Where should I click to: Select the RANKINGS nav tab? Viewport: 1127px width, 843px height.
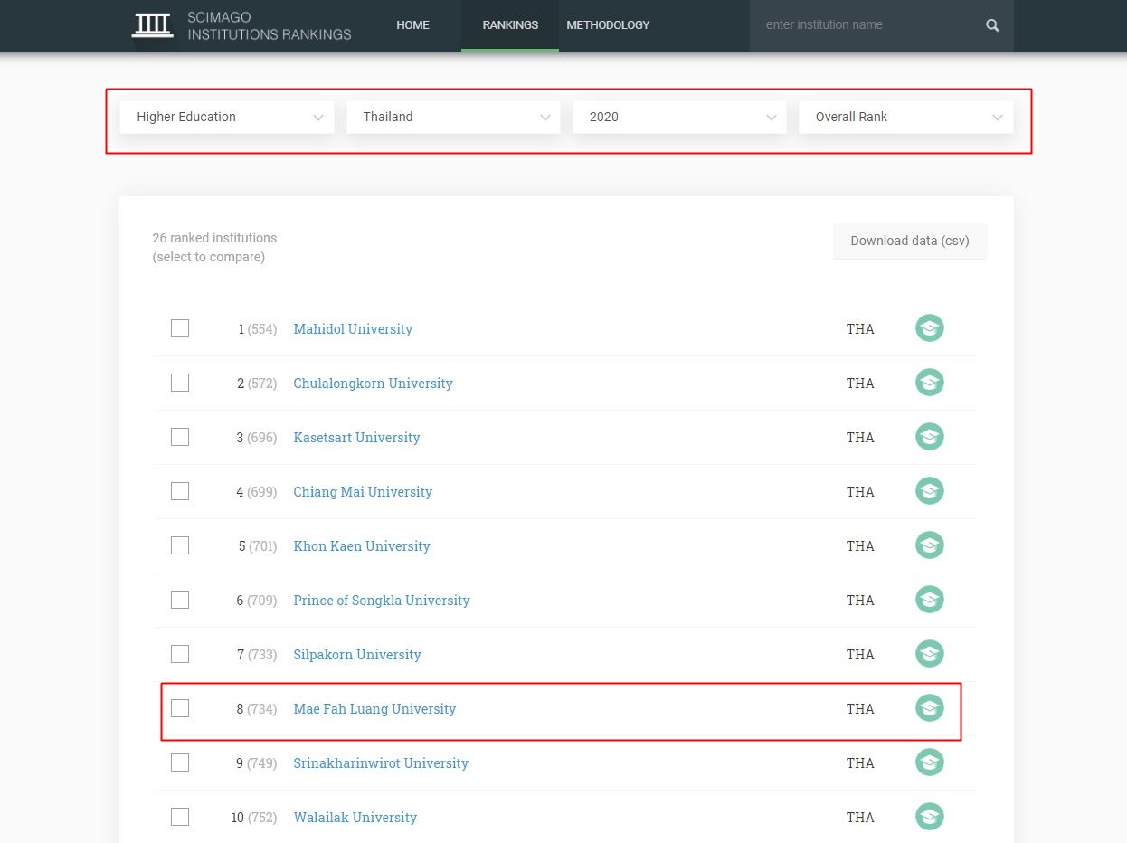point(510,25)
